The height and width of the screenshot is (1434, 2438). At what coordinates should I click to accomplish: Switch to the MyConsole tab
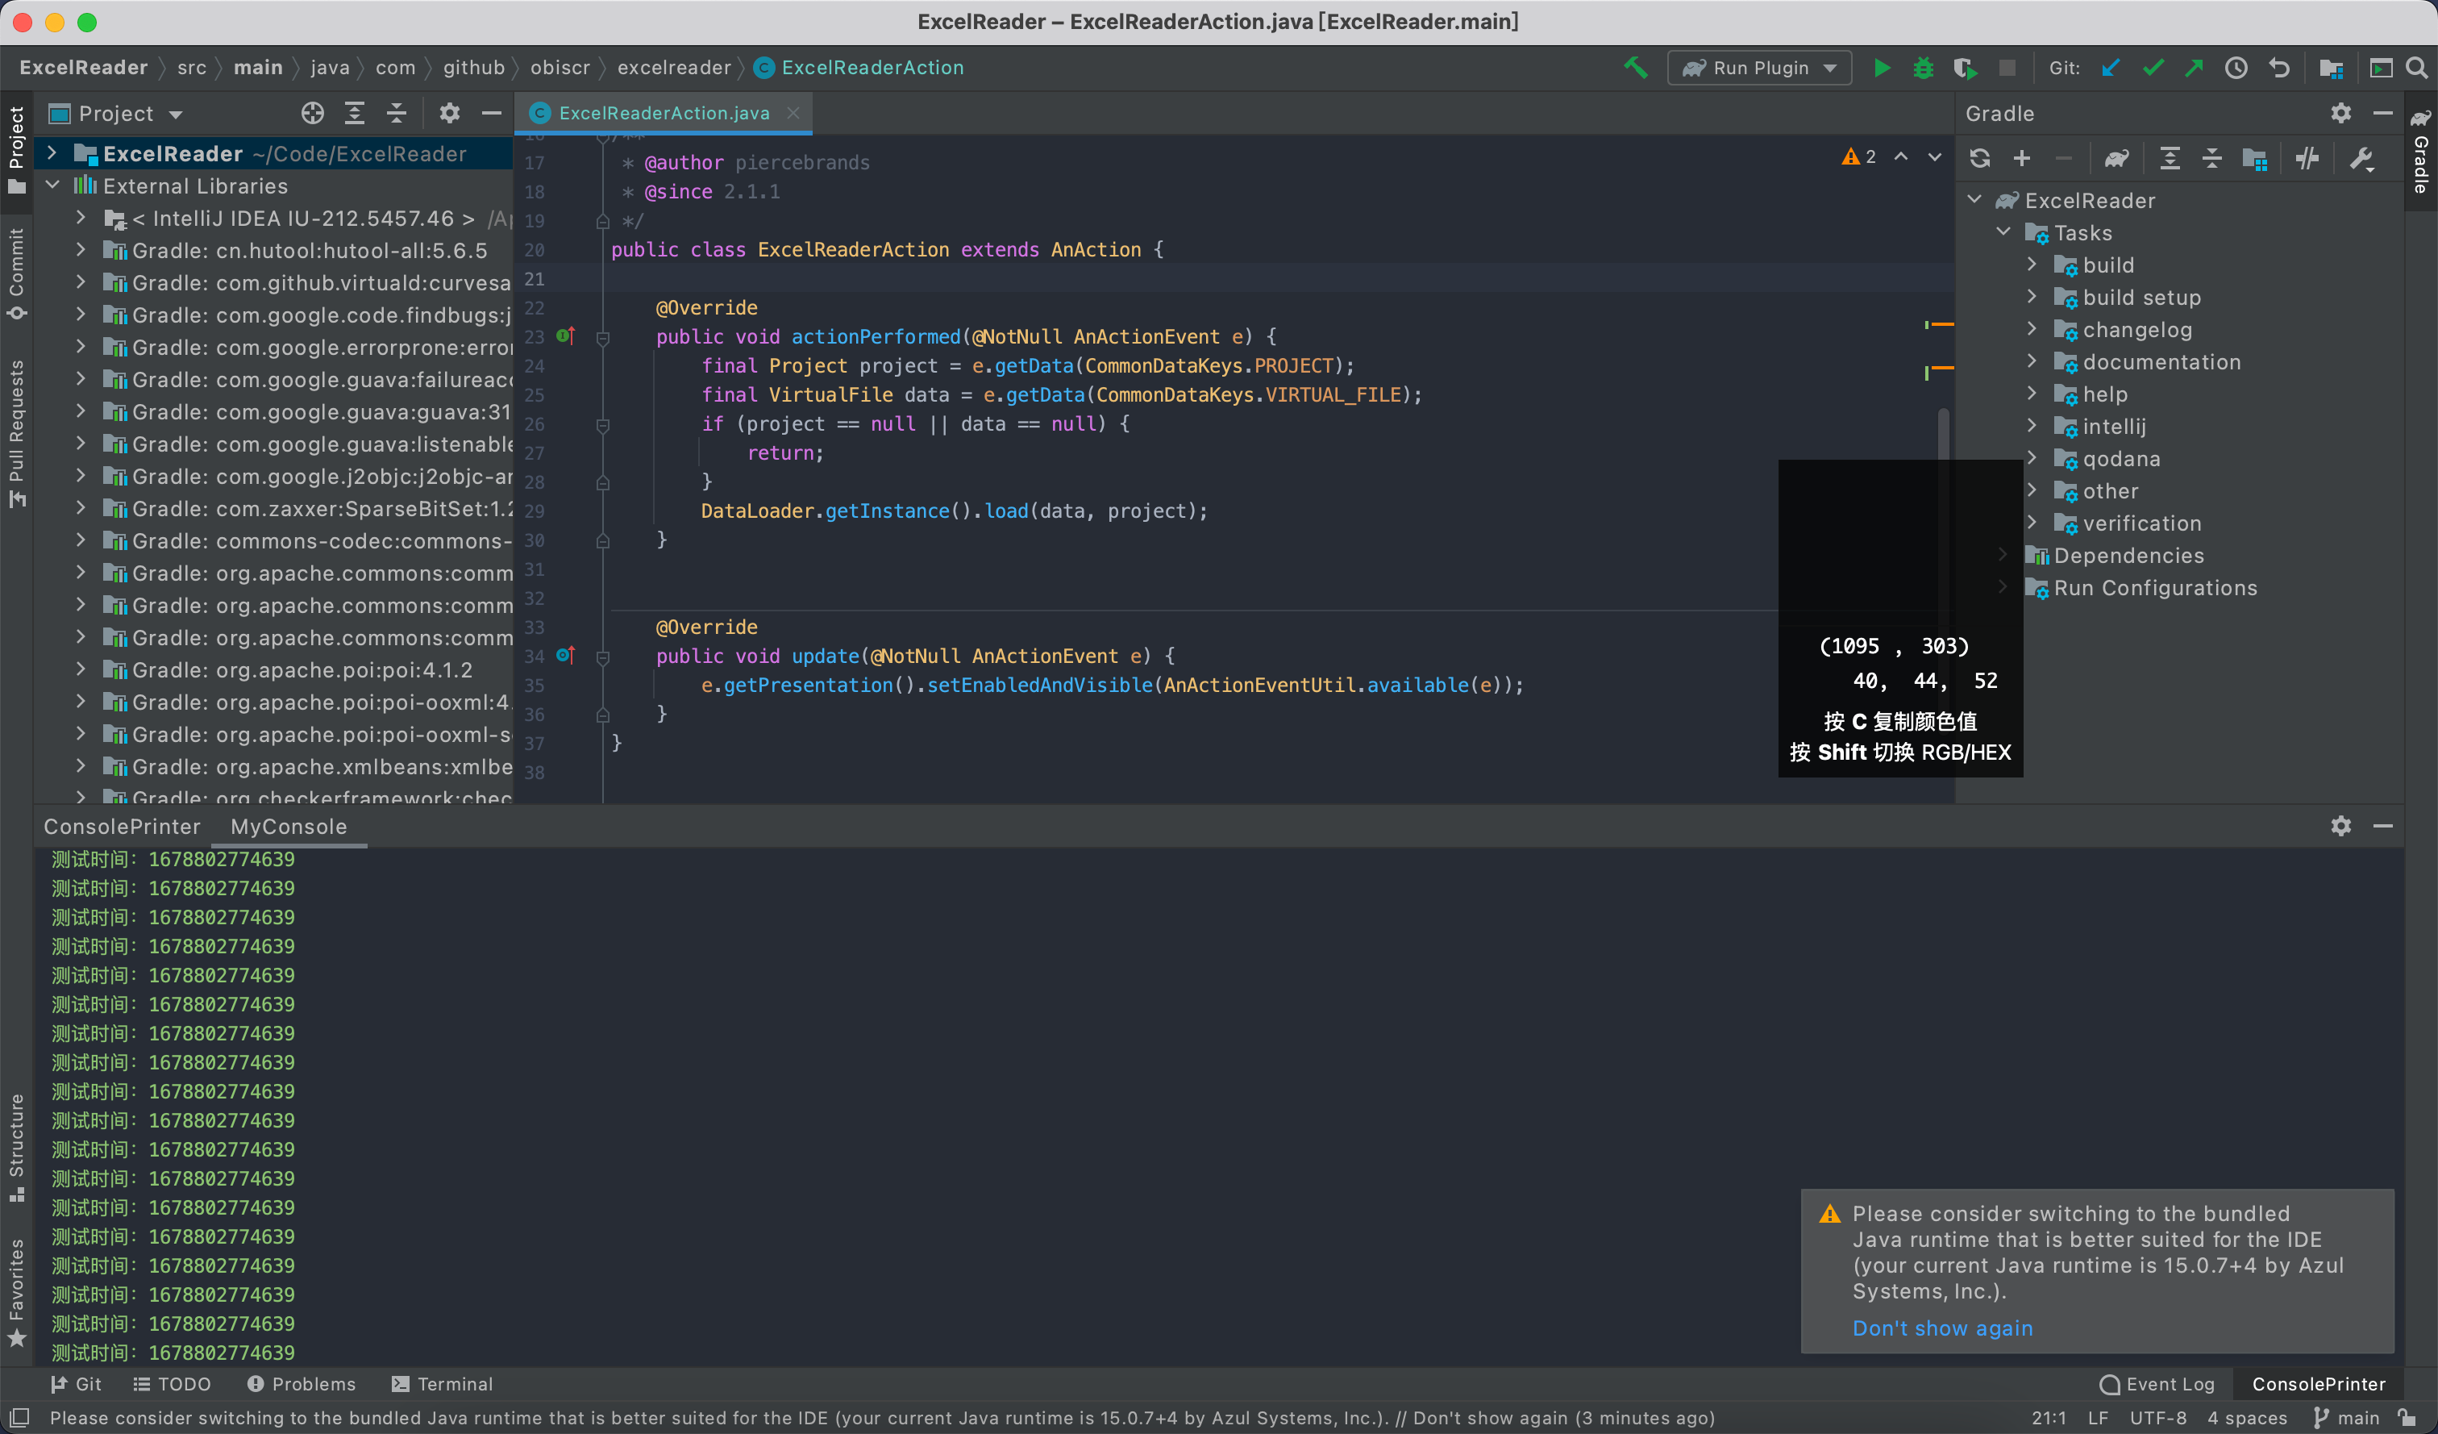pos(287,827)
